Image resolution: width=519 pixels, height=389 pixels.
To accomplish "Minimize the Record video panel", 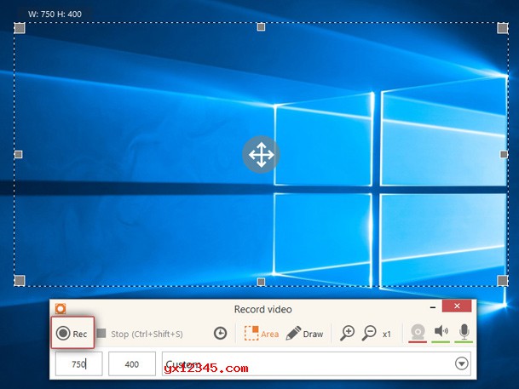I will 433,307.
